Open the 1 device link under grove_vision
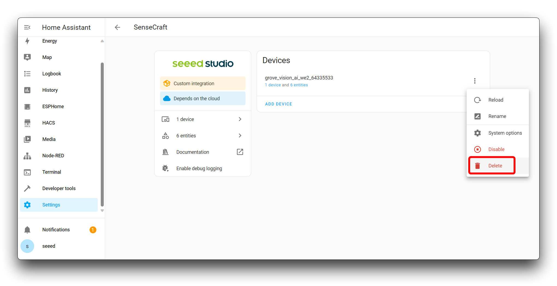The image size is (557, 286). (273, 85)
